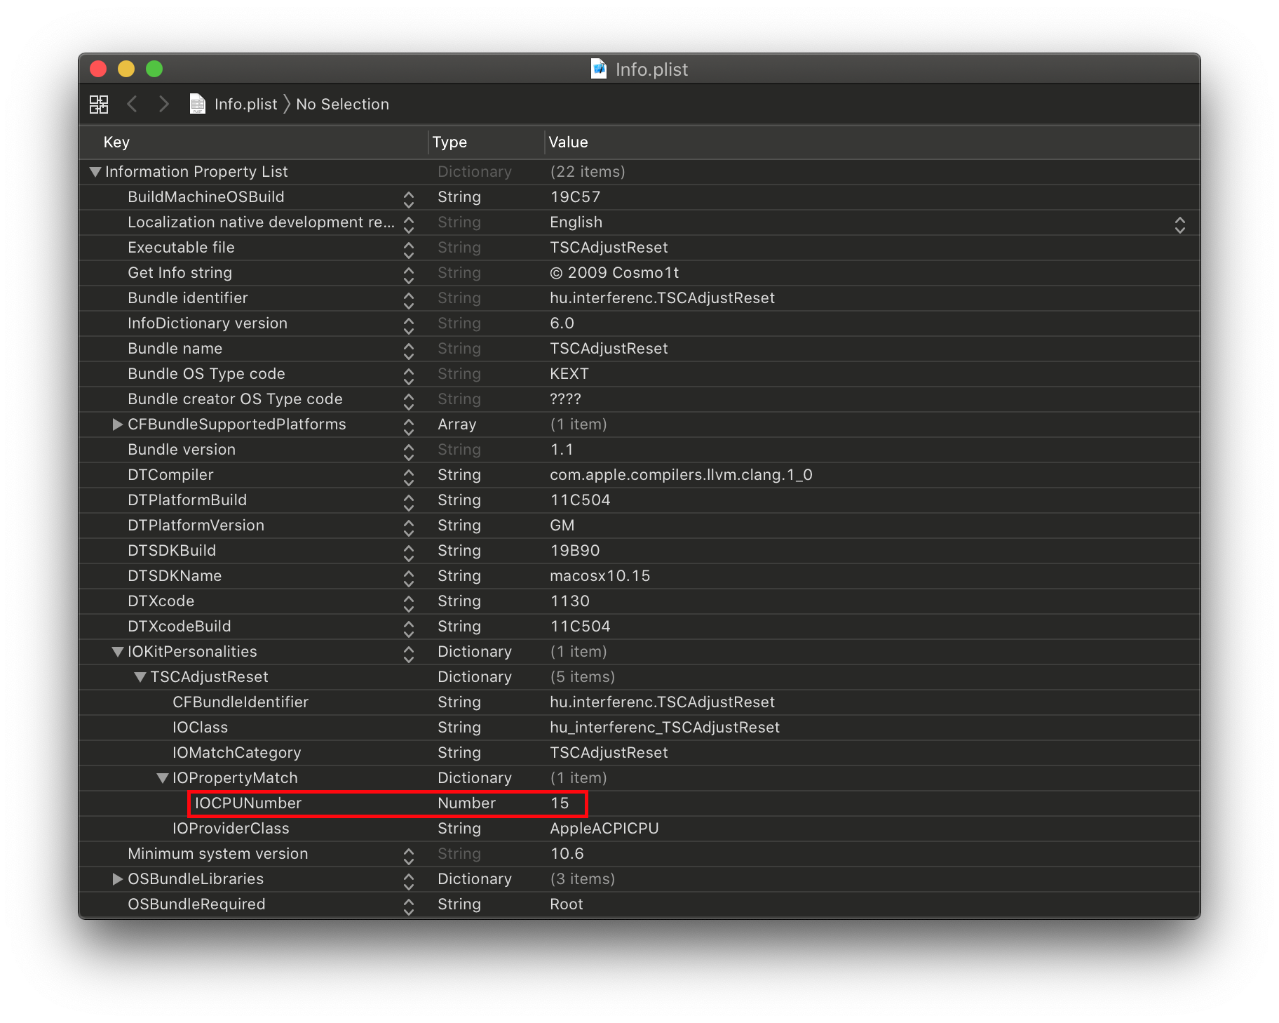Collapse the IOPropertyMatch dictionary

[163, 778]
